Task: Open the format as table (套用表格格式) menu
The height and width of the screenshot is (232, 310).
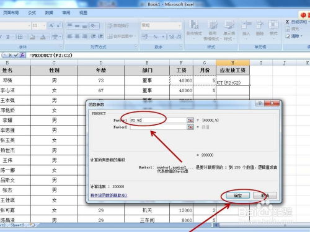Action: 212,30
